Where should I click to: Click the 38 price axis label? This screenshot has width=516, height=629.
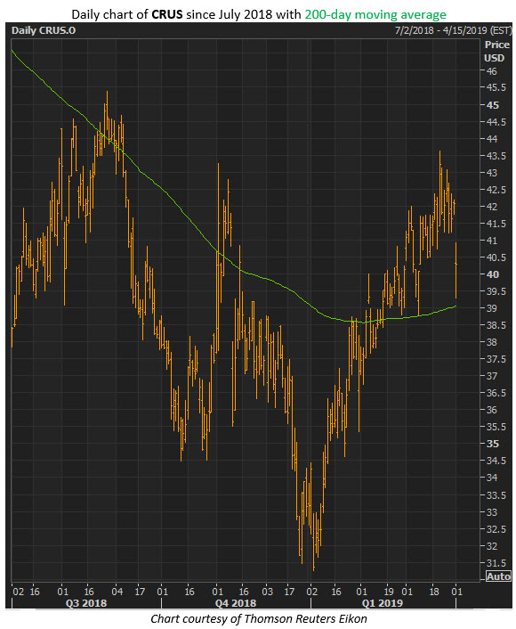492,342
